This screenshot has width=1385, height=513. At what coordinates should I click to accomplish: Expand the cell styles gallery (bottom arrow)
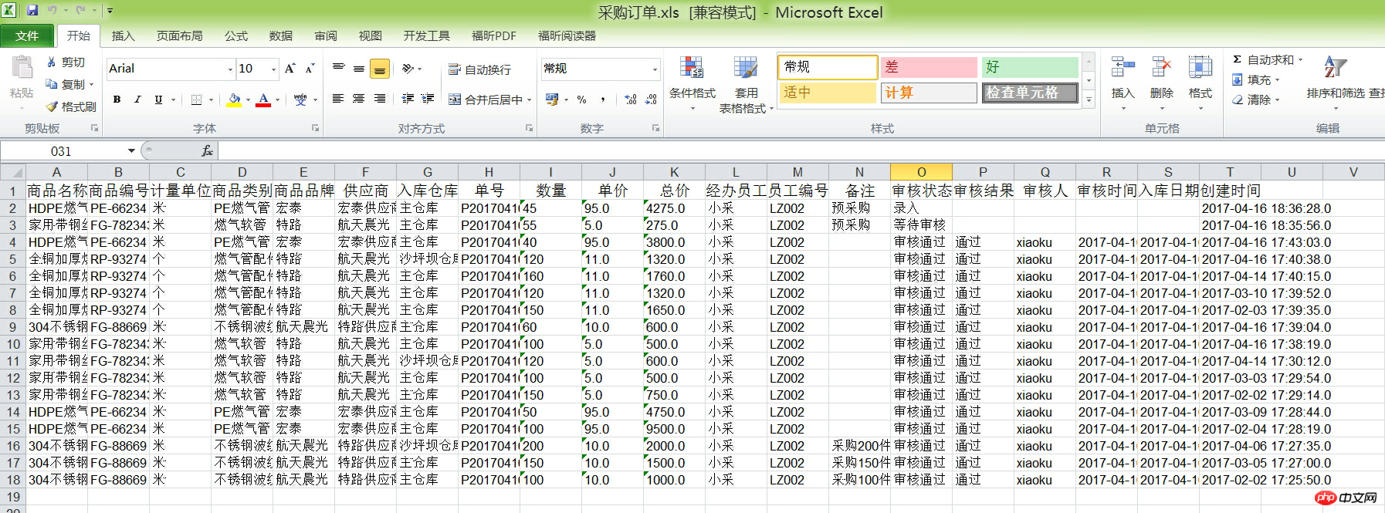pos(1089,100)
